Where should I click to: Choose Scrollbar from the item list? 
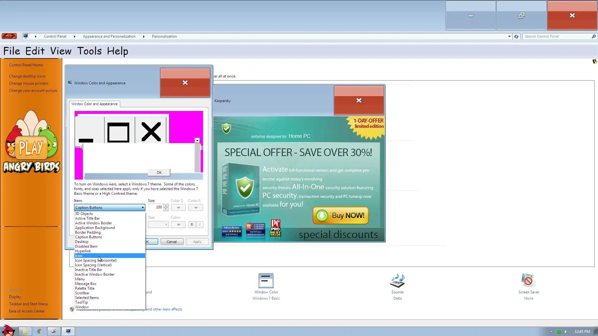(x=82, y=293)
